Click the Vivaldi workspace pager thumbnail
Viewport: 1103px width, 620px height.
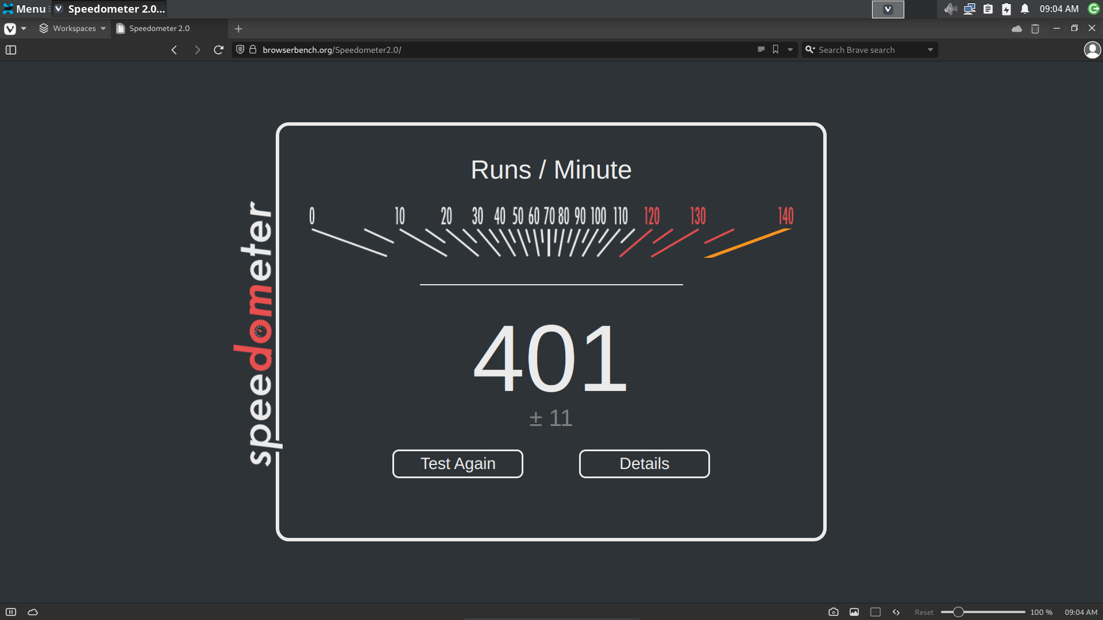888,9
